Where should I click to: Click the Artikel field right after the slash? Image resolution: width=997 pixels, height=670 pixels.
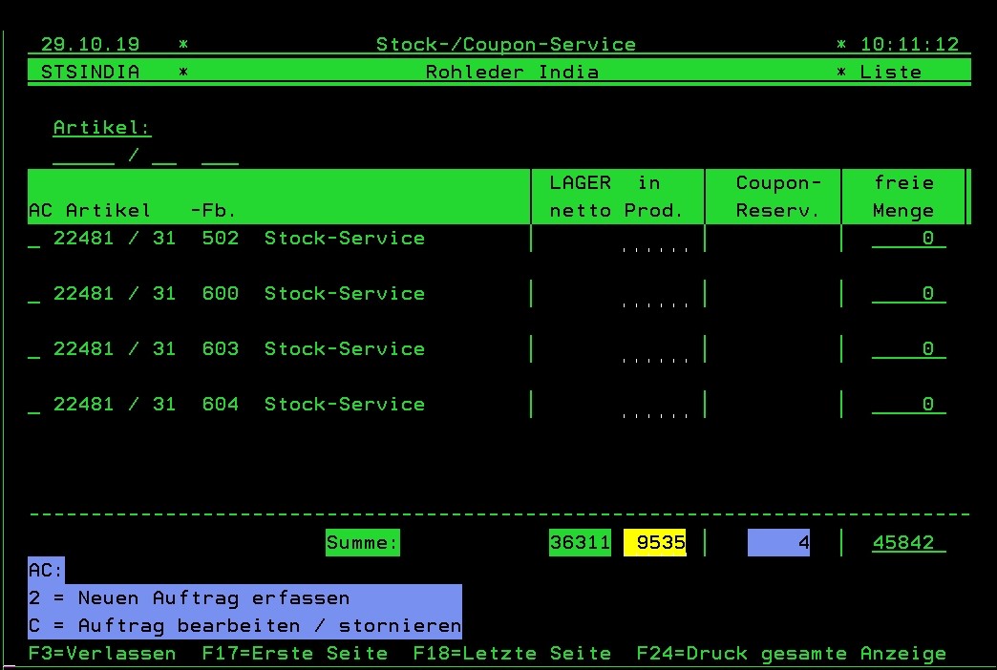(164, 157)
